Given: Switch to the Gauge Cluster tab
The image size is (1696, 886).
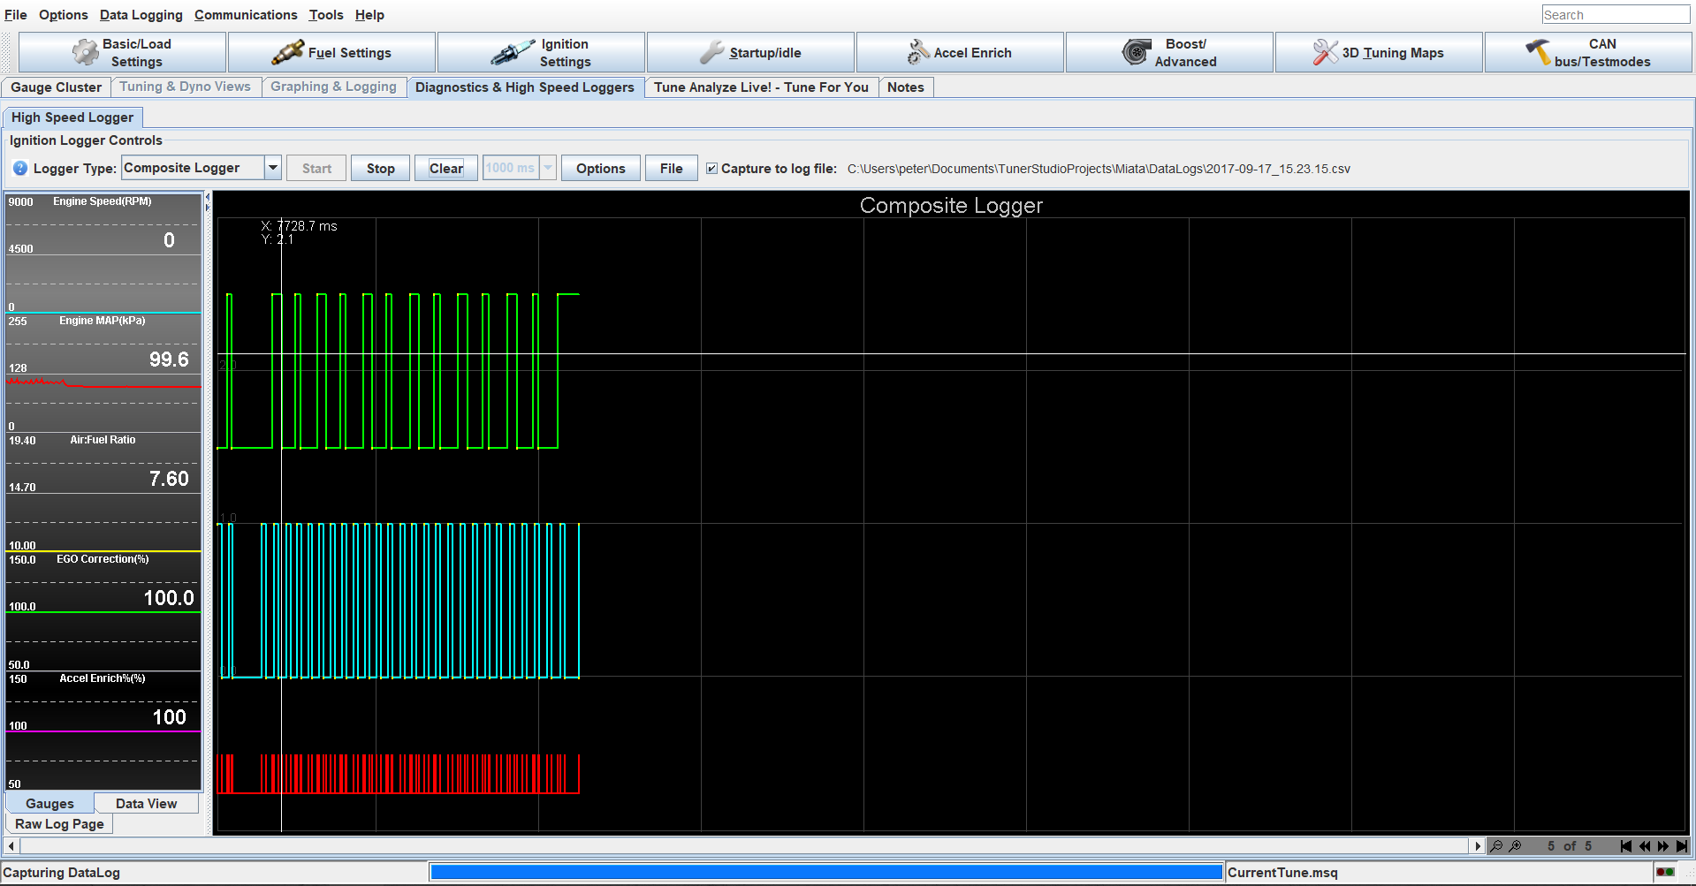Looking at the screenshot, I should (56, 87).
